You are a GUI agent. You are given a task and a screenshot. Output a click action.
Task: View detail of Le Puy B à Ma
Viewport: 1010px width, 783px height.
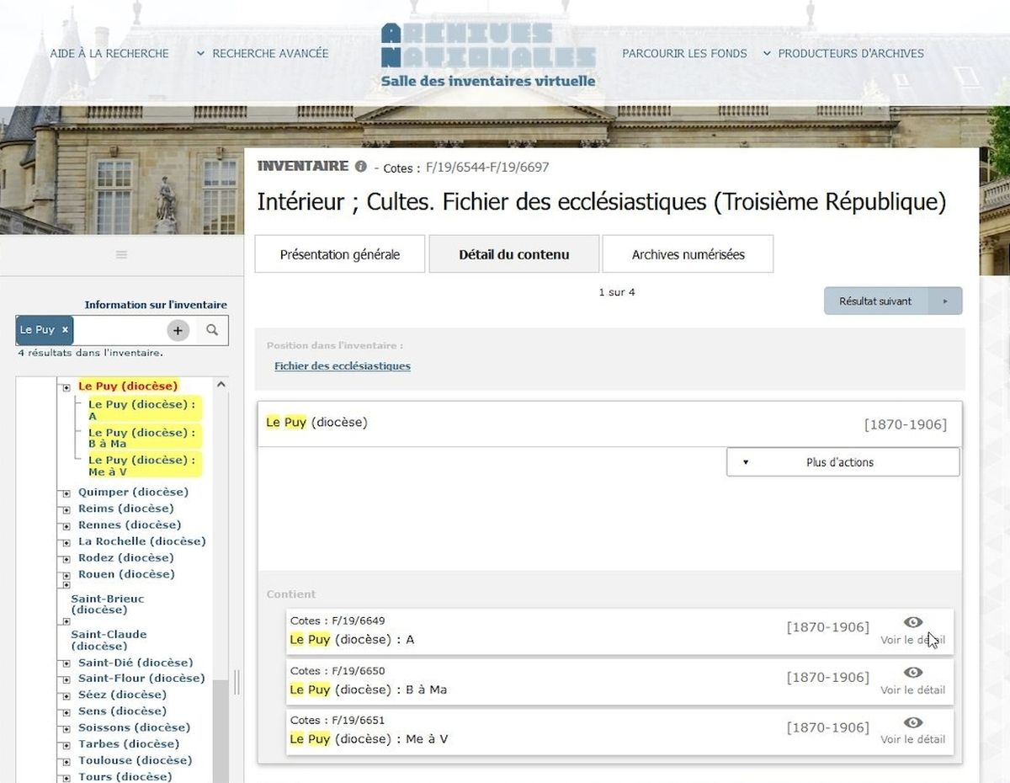tap(912, 679)
